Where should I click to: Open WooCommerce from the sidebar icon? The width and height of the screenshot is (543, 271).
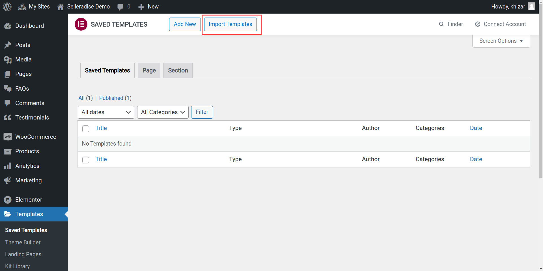click(8, 137)
